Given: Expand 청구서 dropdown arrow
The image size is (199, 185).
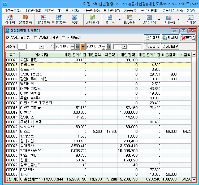Looking at the screenshot, I should point(120,20).
